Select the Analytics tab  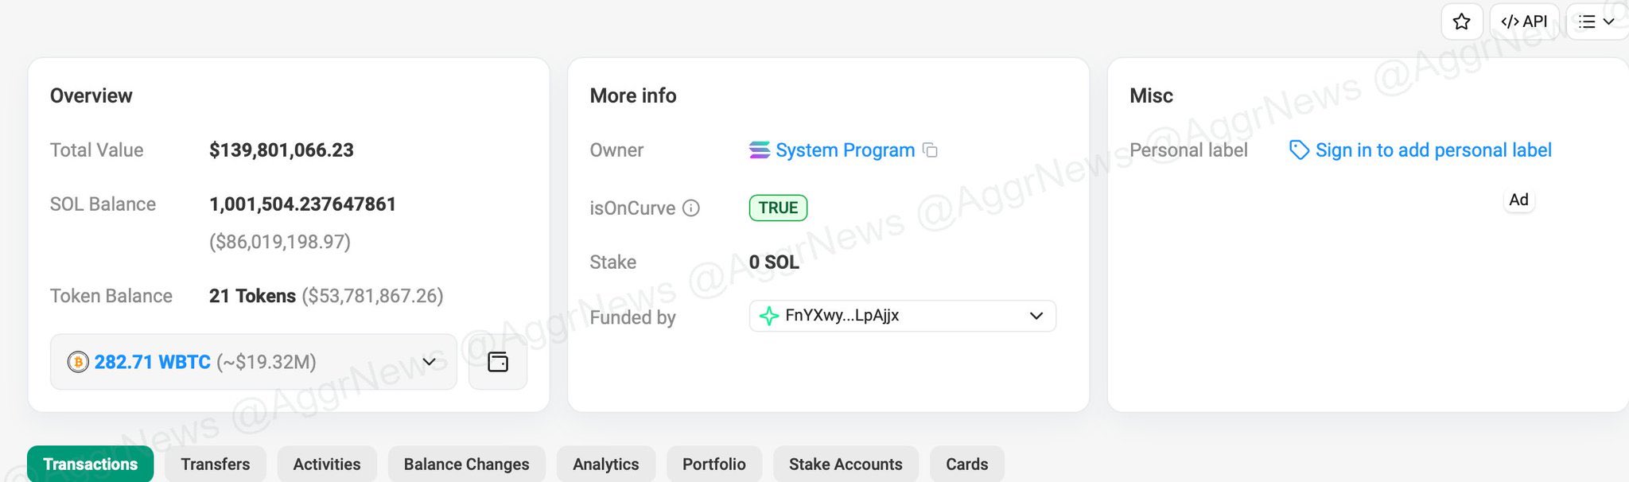606,465
